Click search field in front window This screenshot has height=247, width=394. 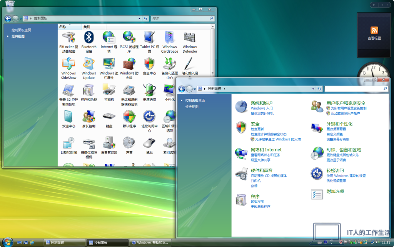[x=356, y=89]
